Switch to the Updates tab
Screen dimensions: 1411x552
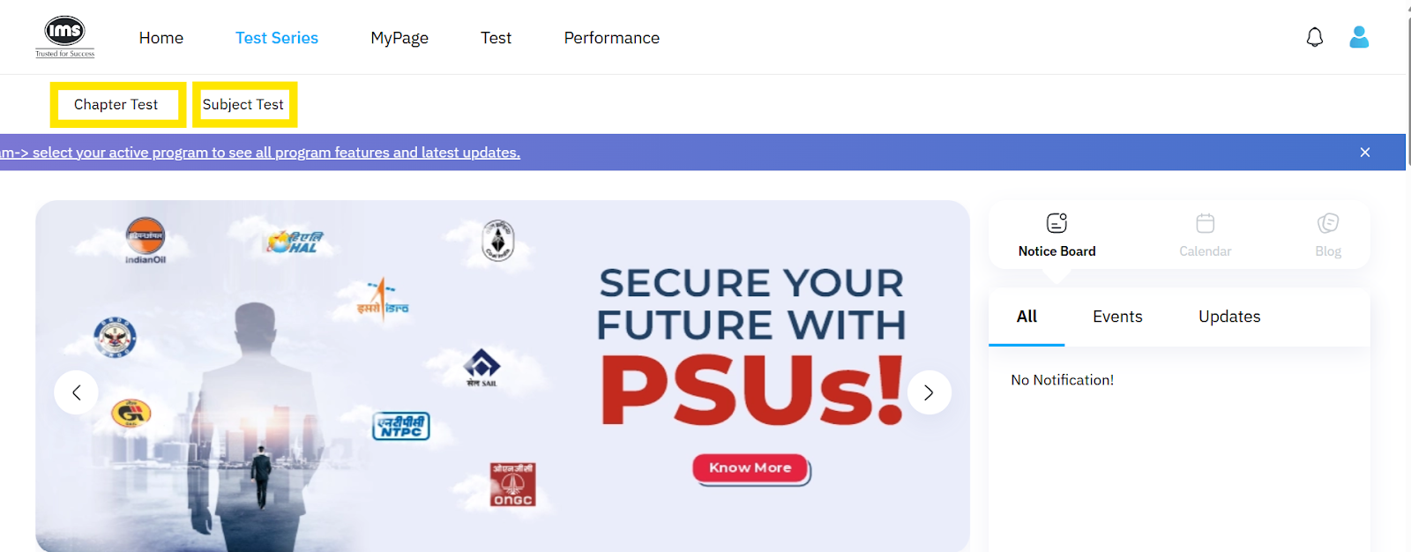pyautogui.click(x=1229, y=317)
